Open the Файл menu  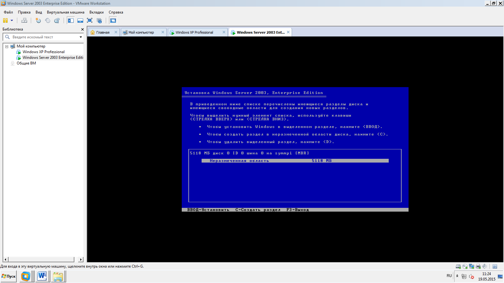click(9, 12)
